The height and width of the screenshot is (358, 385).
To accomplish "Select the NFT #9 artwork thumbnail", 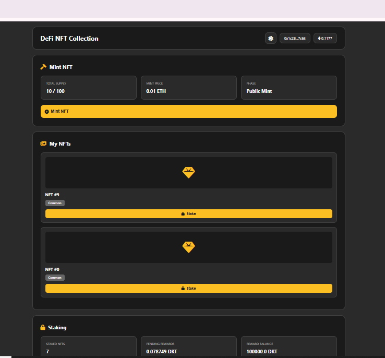I will coord(188,173).
